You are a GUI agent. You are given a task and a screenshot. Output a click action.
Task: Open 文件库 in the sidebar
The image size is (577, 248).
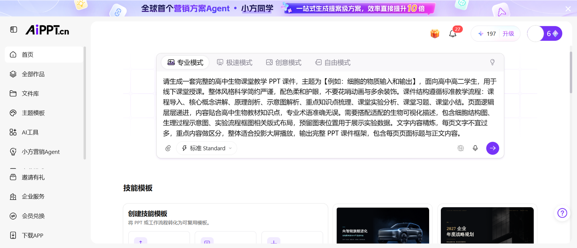pyautogui.click(x=44, y=94)
